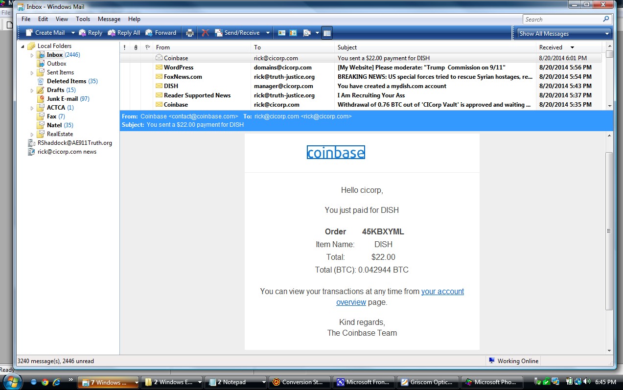Click the Reply All toolbar button
Viewport: 623px width, 390px height.
tap(124, 33)
